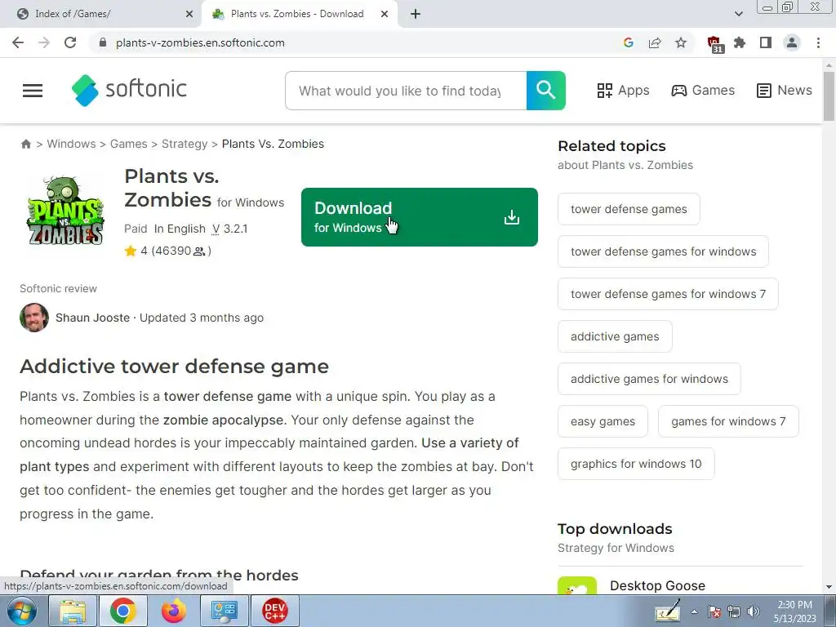Click the Games breadcrumb link
Image resolution: width=836 pixels, height=627 pixels.
[128, 144]
